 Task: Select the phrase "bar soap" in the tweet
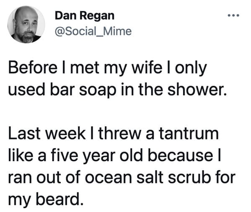click(83, 90)
